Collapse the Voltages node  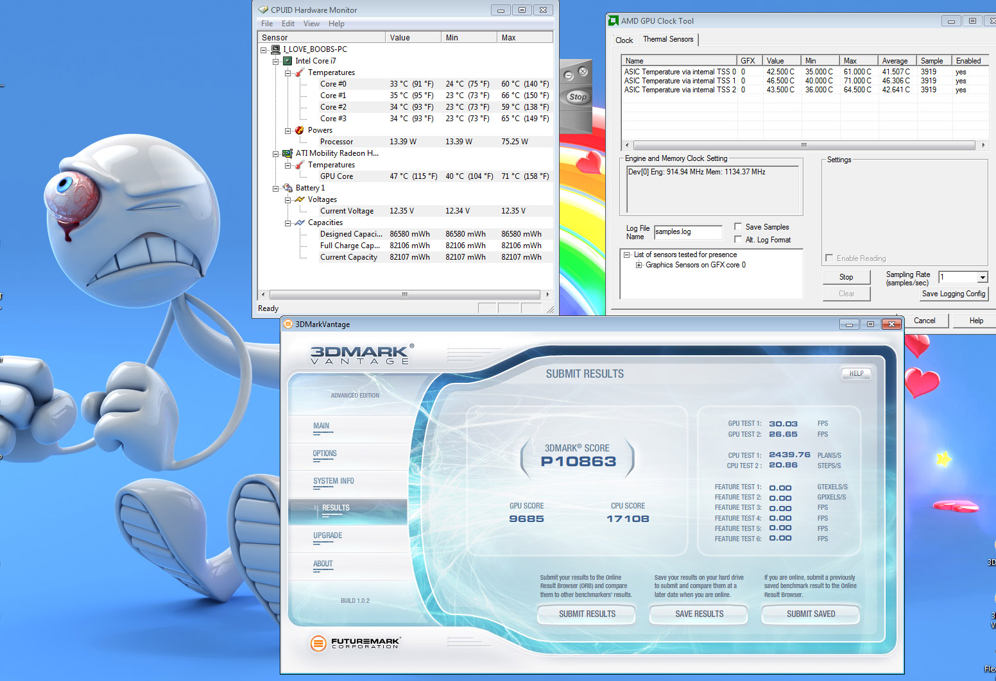(288, 199)
